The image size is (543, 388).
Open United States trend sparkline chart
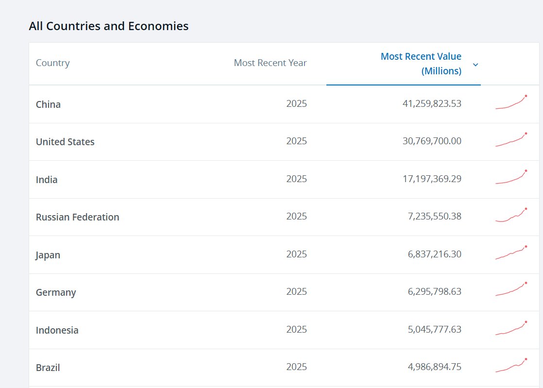(511, 140)
